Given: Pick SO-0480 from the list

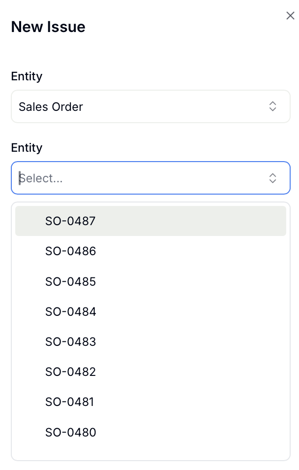Looking at the screenshot, I should [70, 433].
